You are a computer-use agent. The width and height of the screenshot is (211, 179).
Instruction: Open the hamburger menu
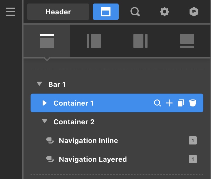11,12
